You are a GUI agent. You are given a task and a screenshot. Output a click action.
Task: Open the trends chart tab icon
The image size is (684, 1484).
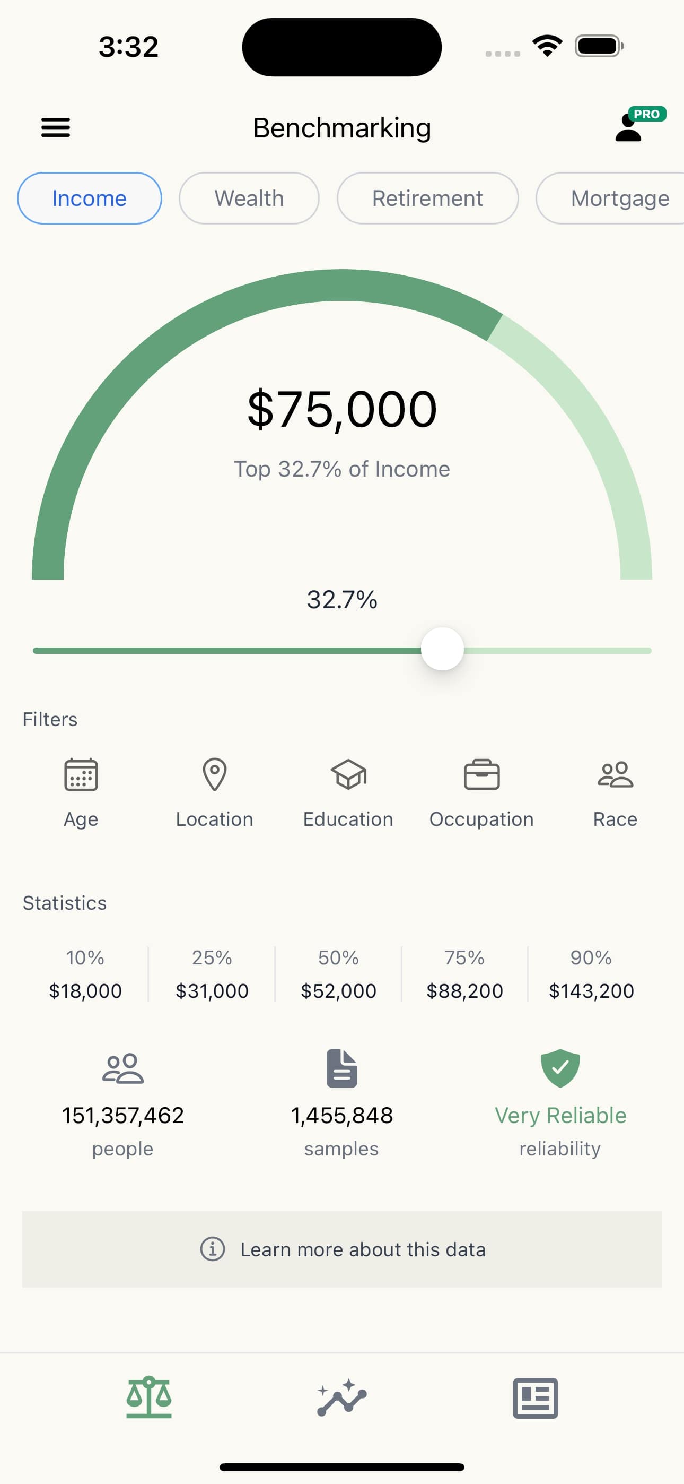342,1397
